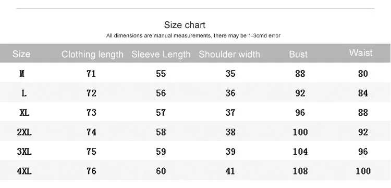Click the Waist column header
The height and width of the screenshot is (188, 391).
coord(361,53)
